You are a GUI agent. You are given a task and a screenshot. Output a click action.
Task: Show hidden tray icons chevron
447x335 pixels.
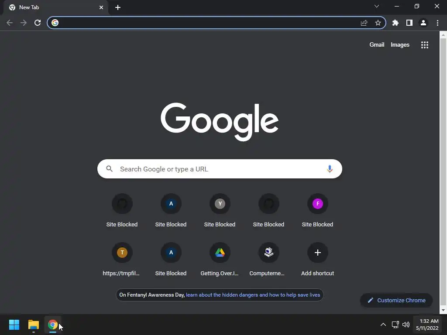pyautogui.click(x=383, y=325)
